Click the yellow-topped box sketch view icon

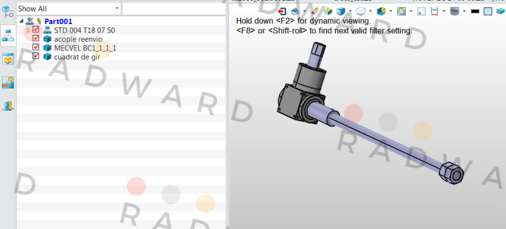pos(328,11)
